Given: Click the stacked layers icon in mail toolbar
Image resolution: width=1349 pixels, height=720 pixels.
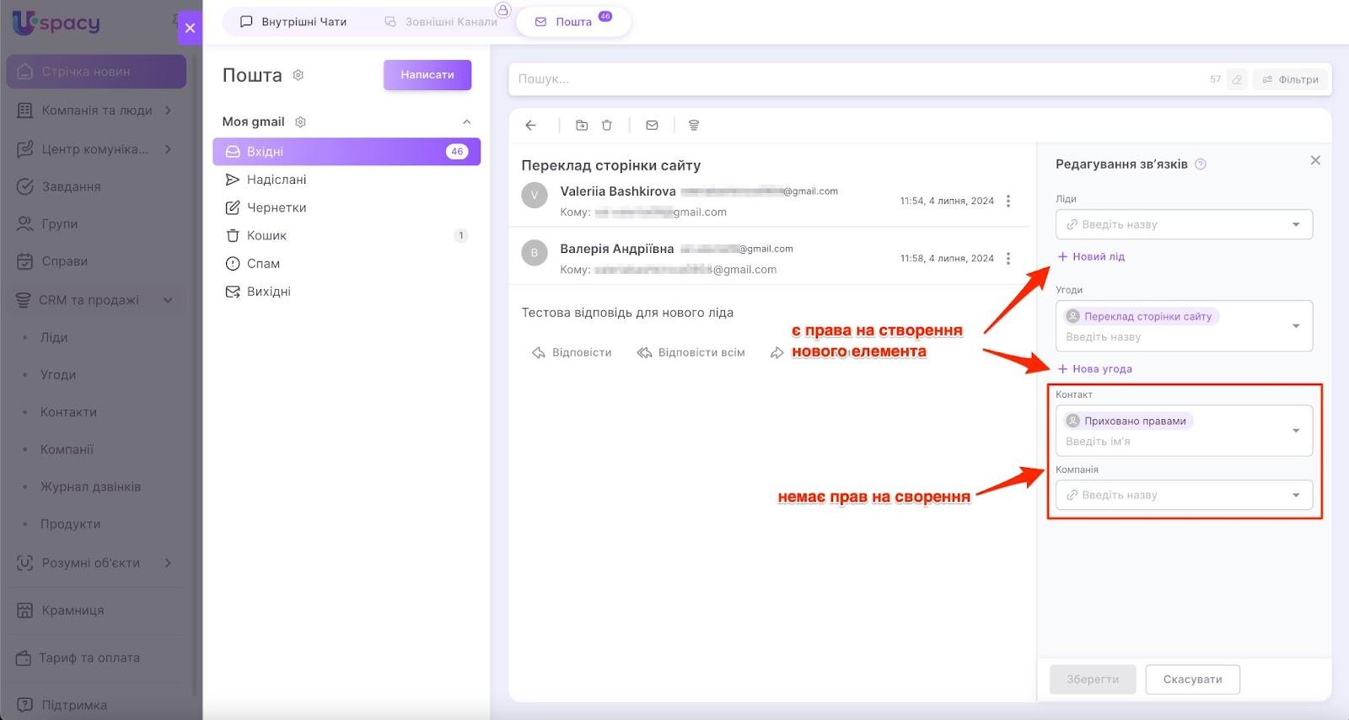Looking at the screenshot, I should (694, 126).
